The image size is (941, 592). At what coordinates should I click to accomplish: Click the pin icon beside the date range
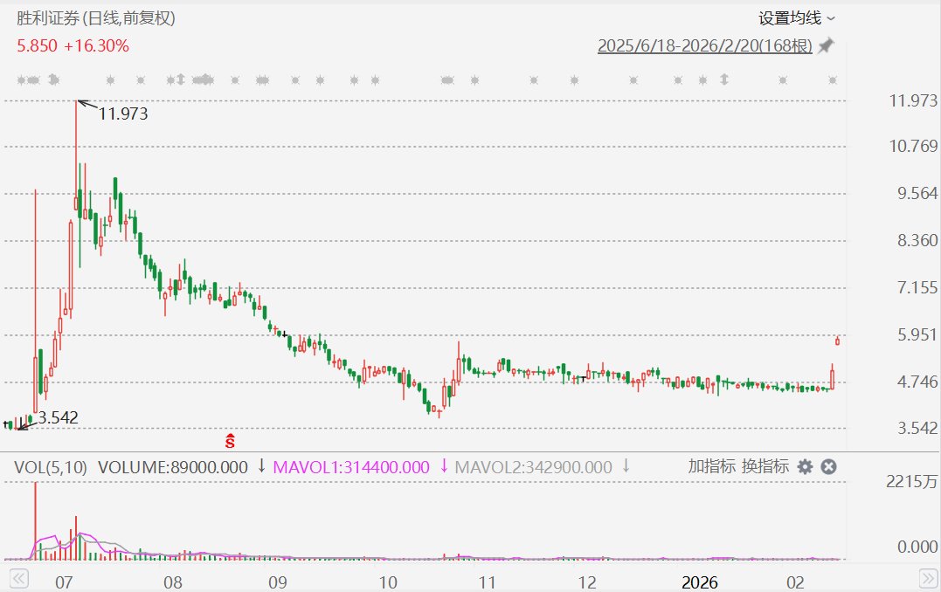(826, 46)
